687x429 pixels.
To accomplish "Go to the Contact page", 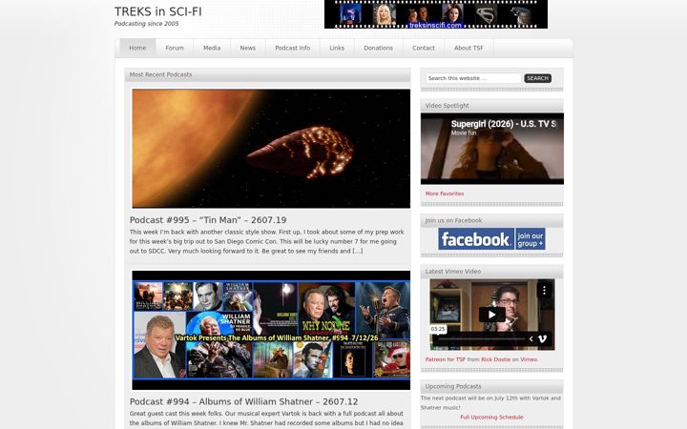I will 424,49.
